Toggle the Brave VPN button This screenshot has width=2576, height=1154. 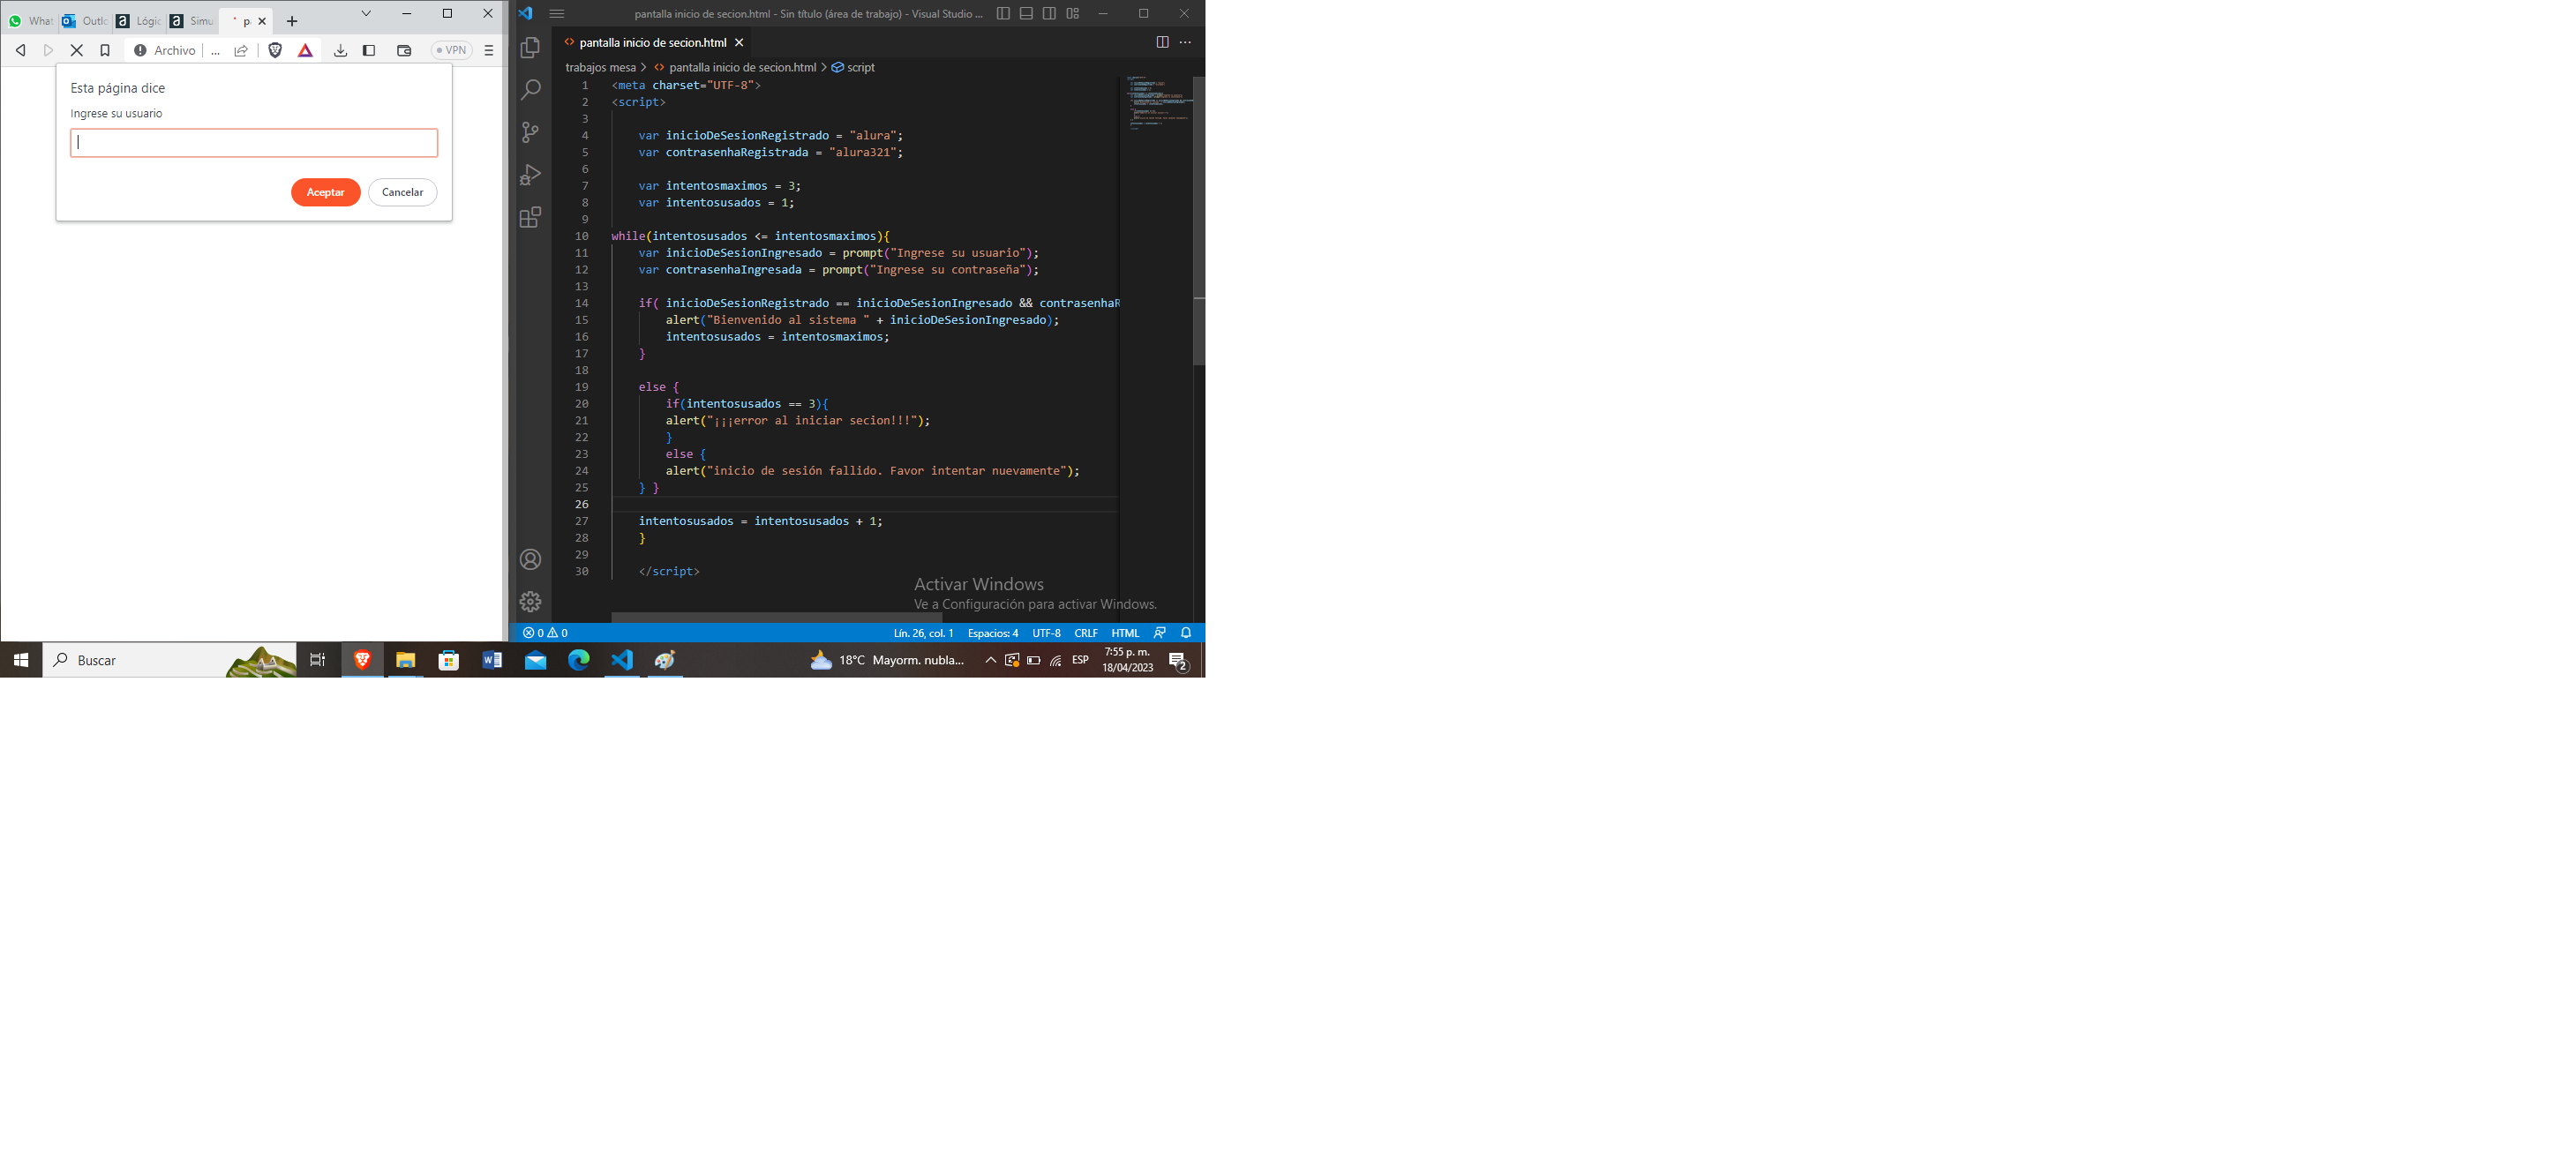click(451, 50)
